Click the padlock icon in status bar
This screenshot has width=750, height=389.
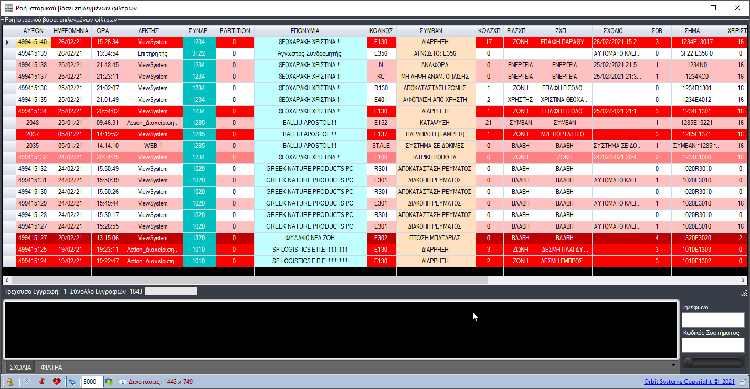coord(9,382)
